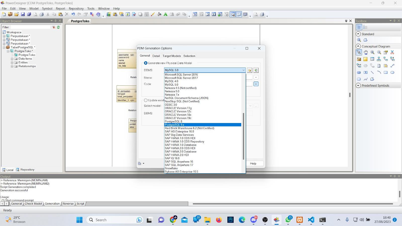
Task: Open the Reverse output tab
Action: click(68, 204)
